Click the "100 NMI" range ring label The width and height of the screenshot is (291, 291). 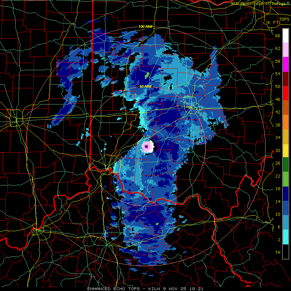tap(146, 27)
